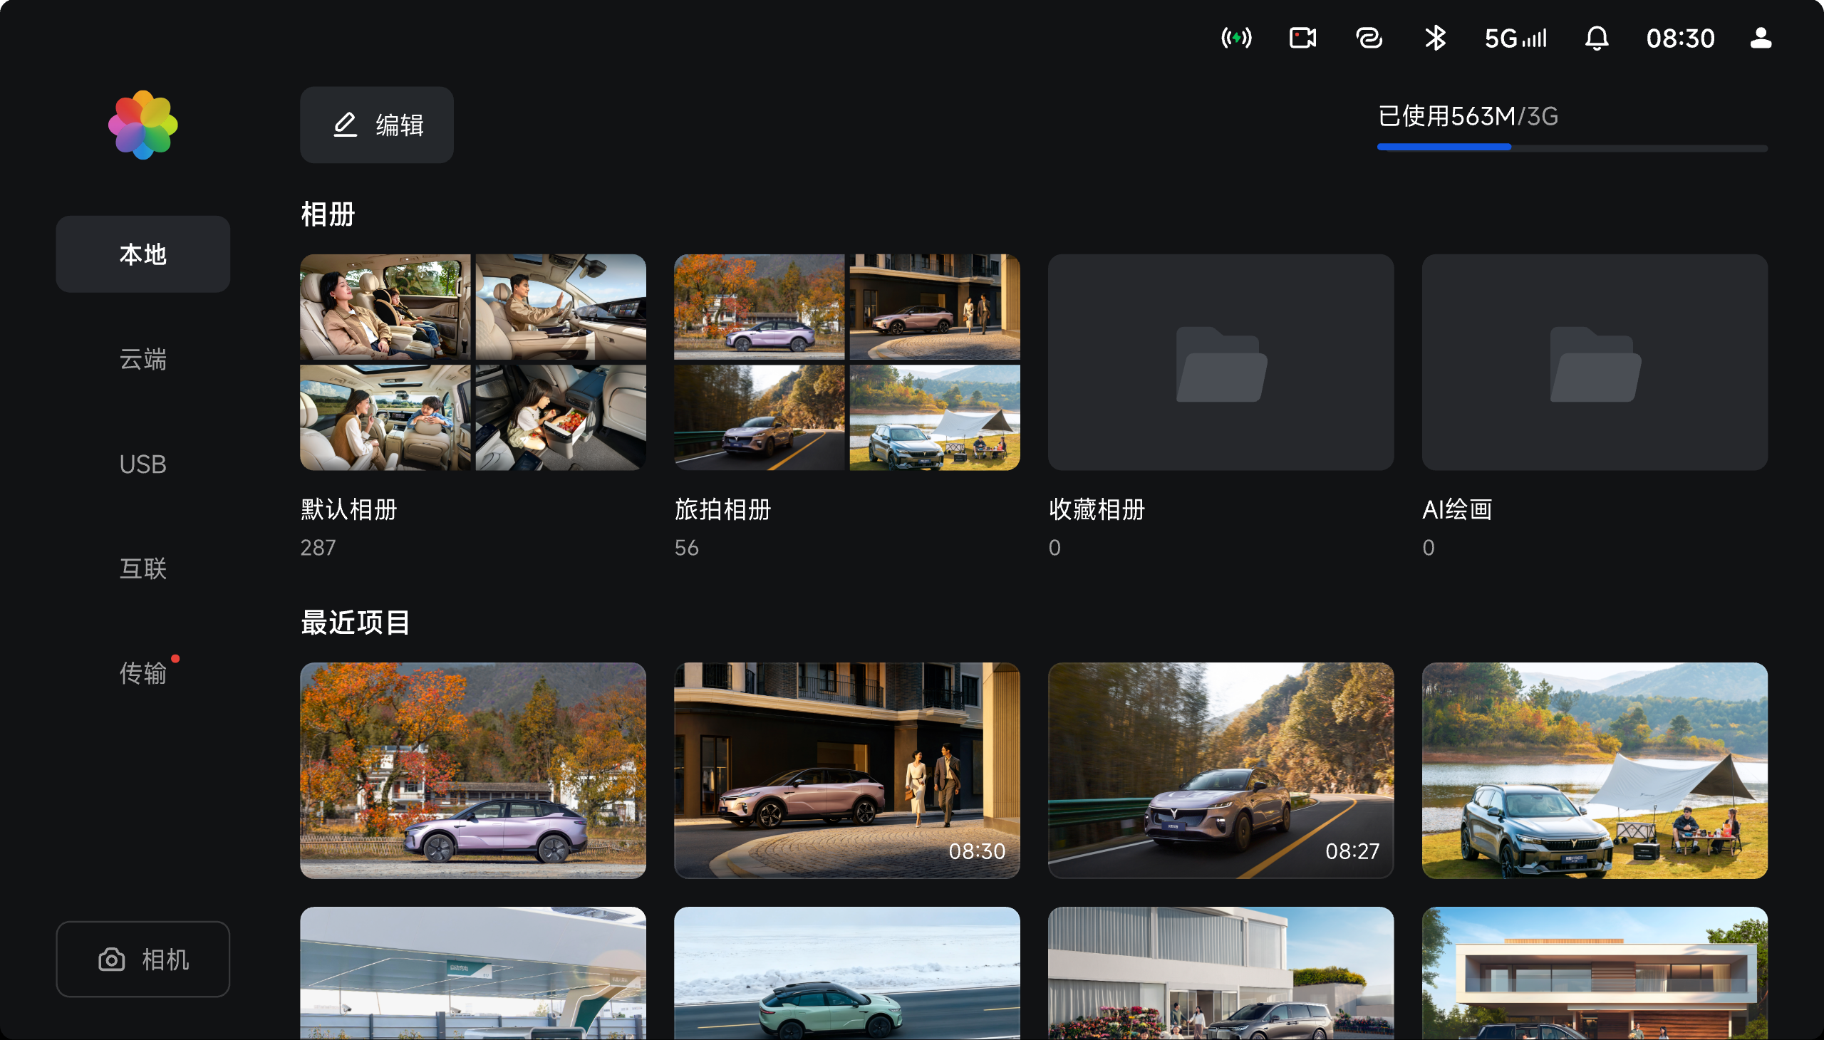Image resolution: width=1824 pixels, height=1040 pixels.
Task: Play the recent video marked 08:27
Action: coord(1221,770)
